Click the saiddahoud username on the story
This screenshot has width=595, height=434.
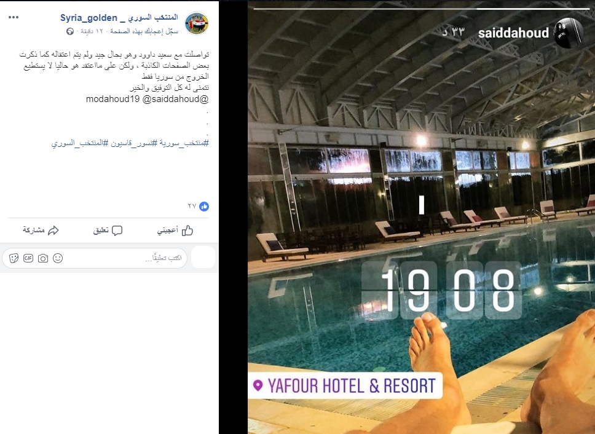point(513,33)
